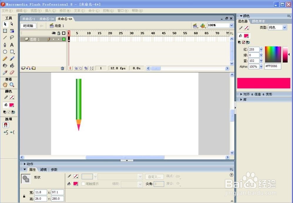Image resolution: width=293 pixels, height=203 pixels.
Task: Toggle lock dot of 图层 1
Action: (x=58, y=39)
